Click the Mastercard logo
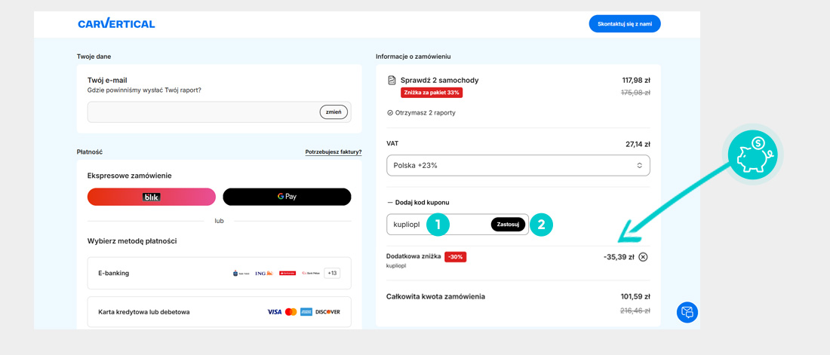Image resolution: width=830 pixels, height=355 pixels. pos(290,312)
